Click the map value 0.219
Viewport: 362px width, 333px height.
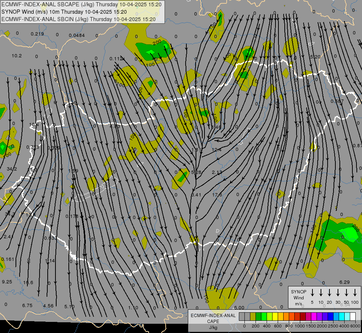point(37,34)
